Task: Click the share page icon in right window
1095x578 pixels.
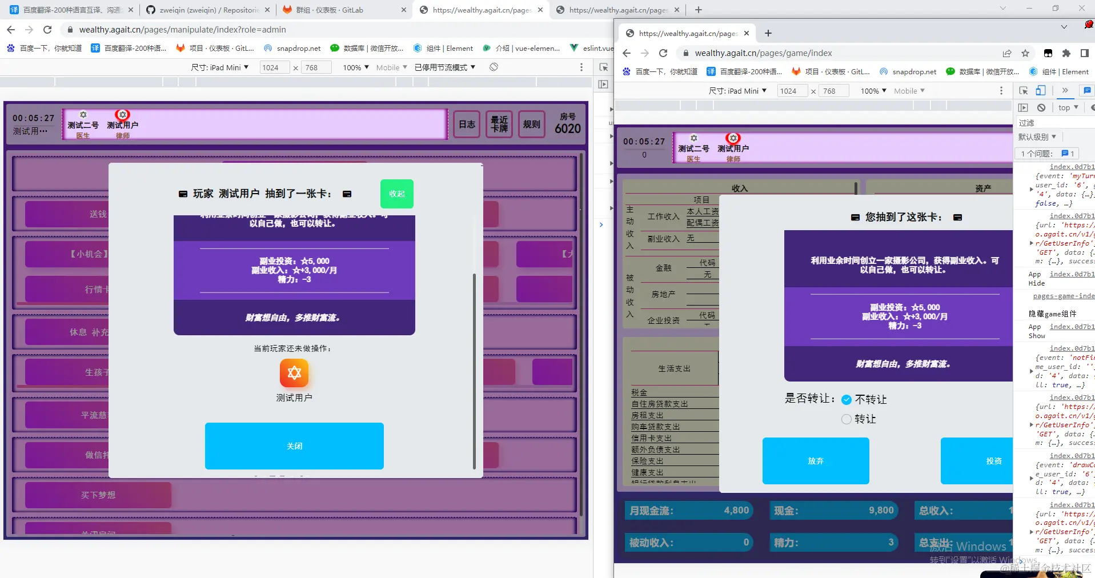Action: click(1007, 53)
